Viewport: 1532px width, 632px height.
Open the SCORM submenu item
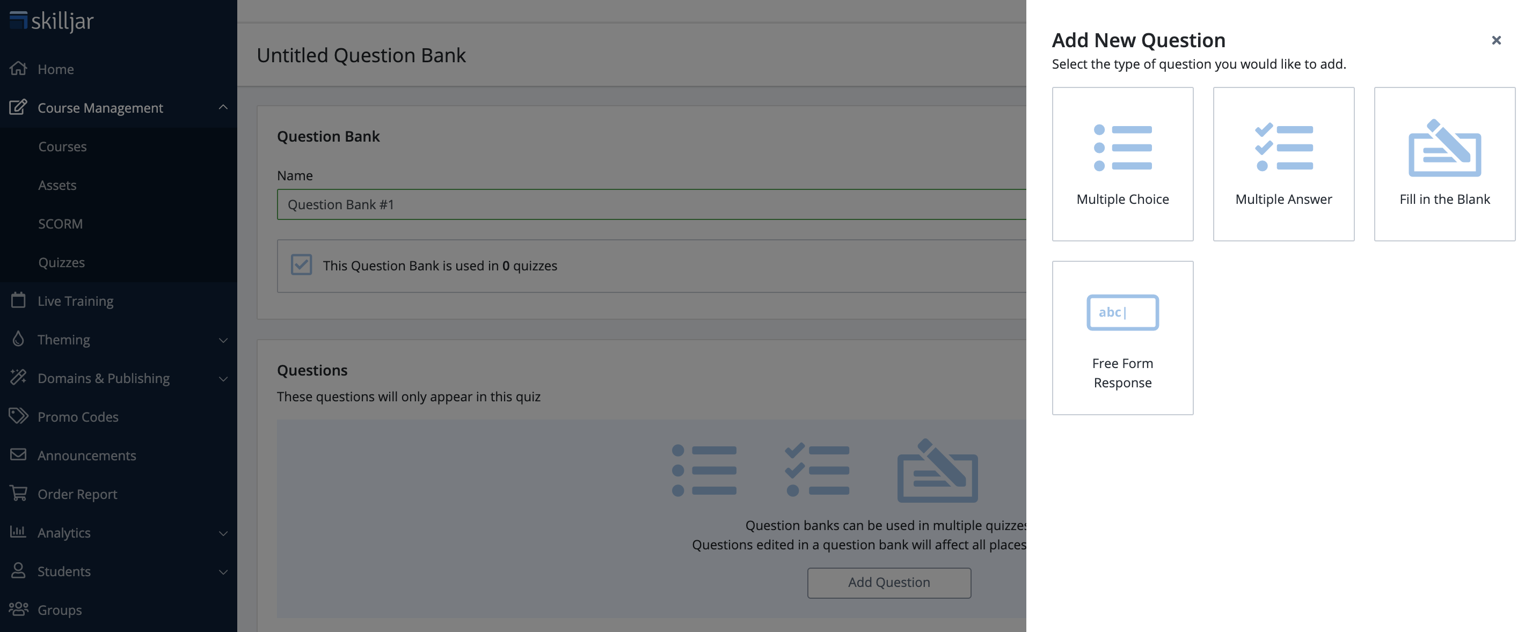pyautogui.click(x=60, y=224)
